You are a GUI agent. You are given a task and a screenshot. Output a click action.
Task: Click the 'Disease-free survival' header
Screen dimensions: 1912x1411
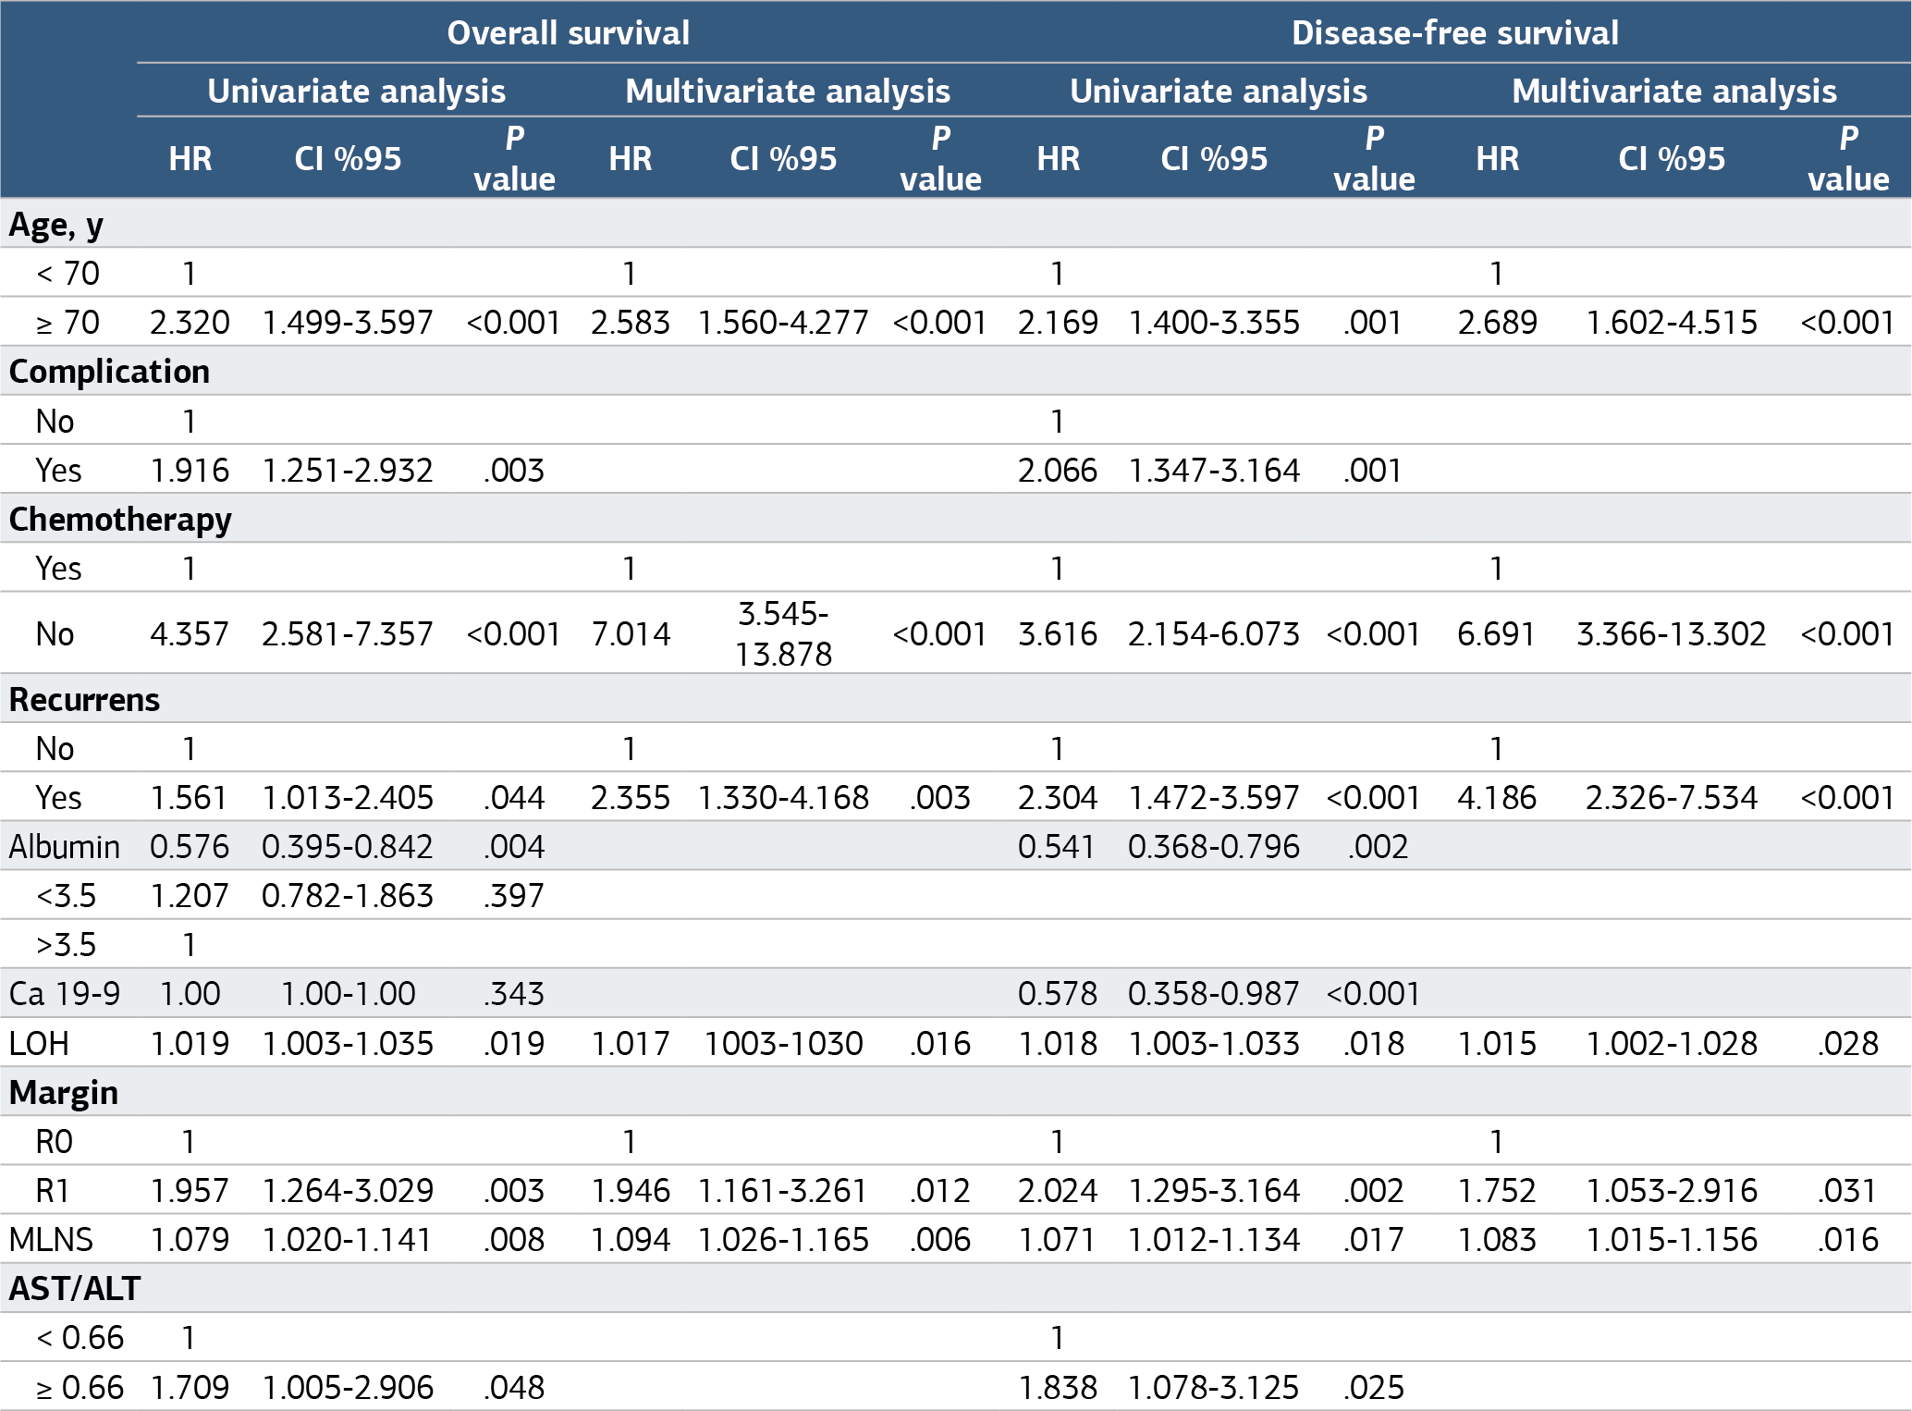(x=1454, y=33)
